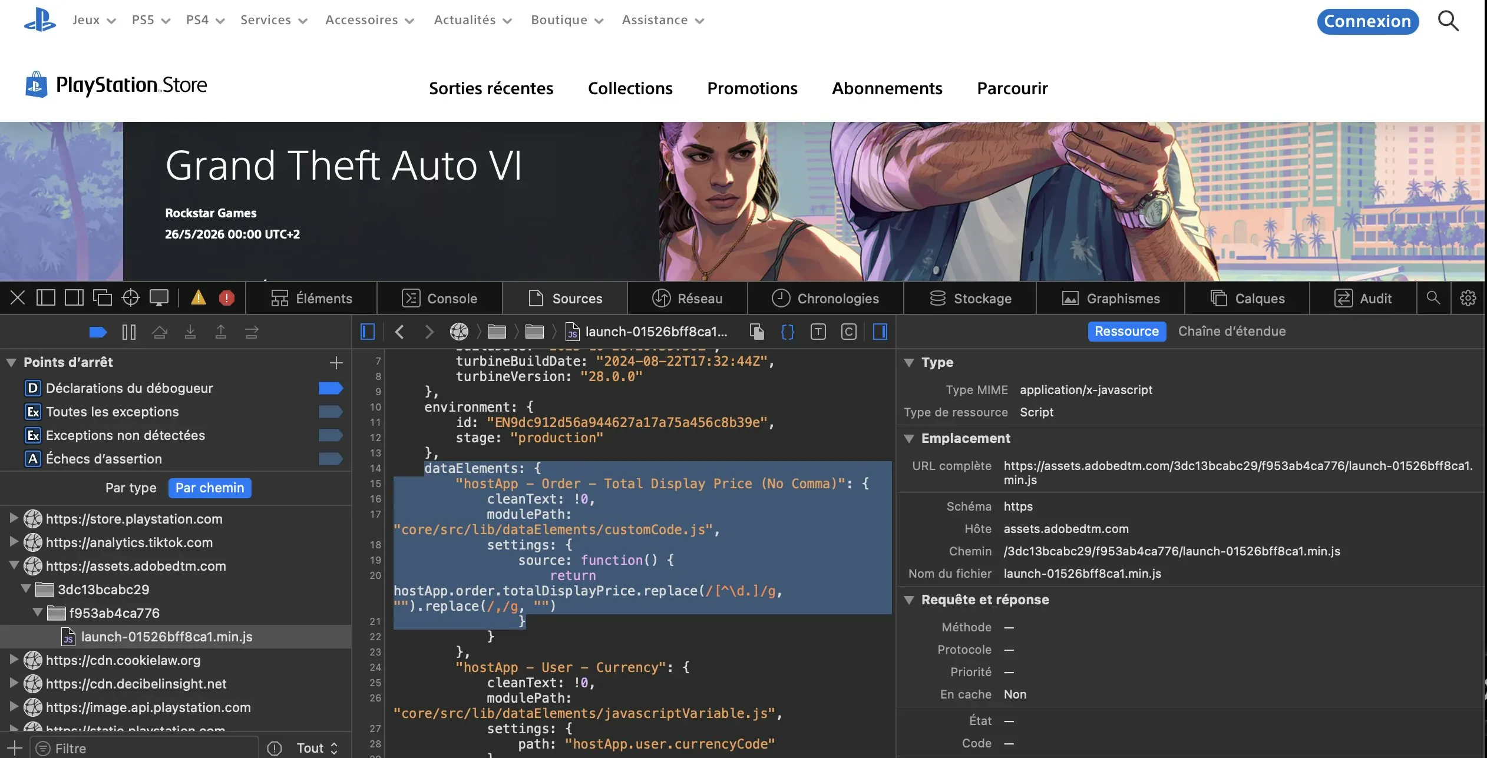
Task: Click the red error indicator icon
Action: [x=226, y=298]
